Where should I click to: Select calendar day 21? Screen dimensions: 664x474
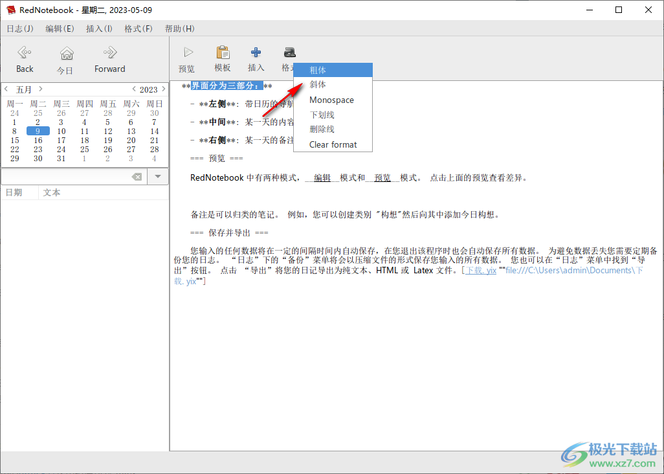[x=155, y=141]
